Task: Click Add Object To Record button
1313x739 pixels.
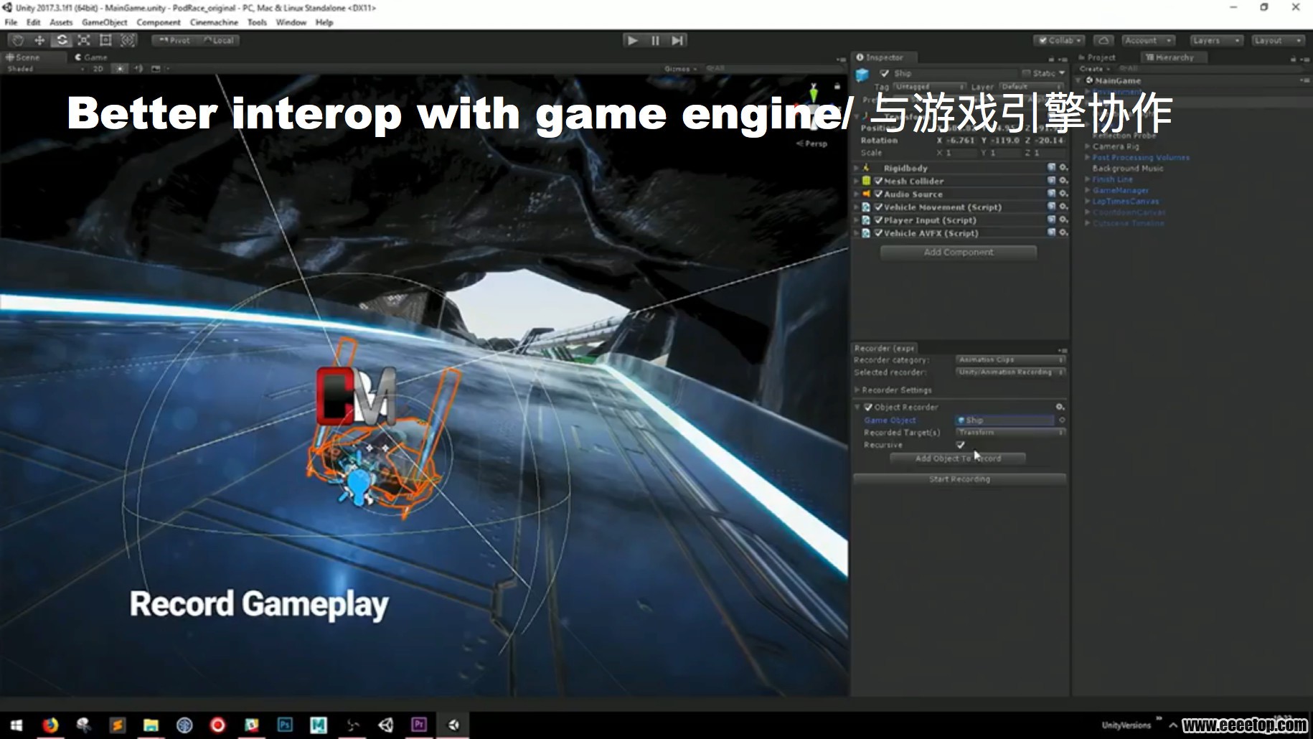Action: tap(958, 458)
